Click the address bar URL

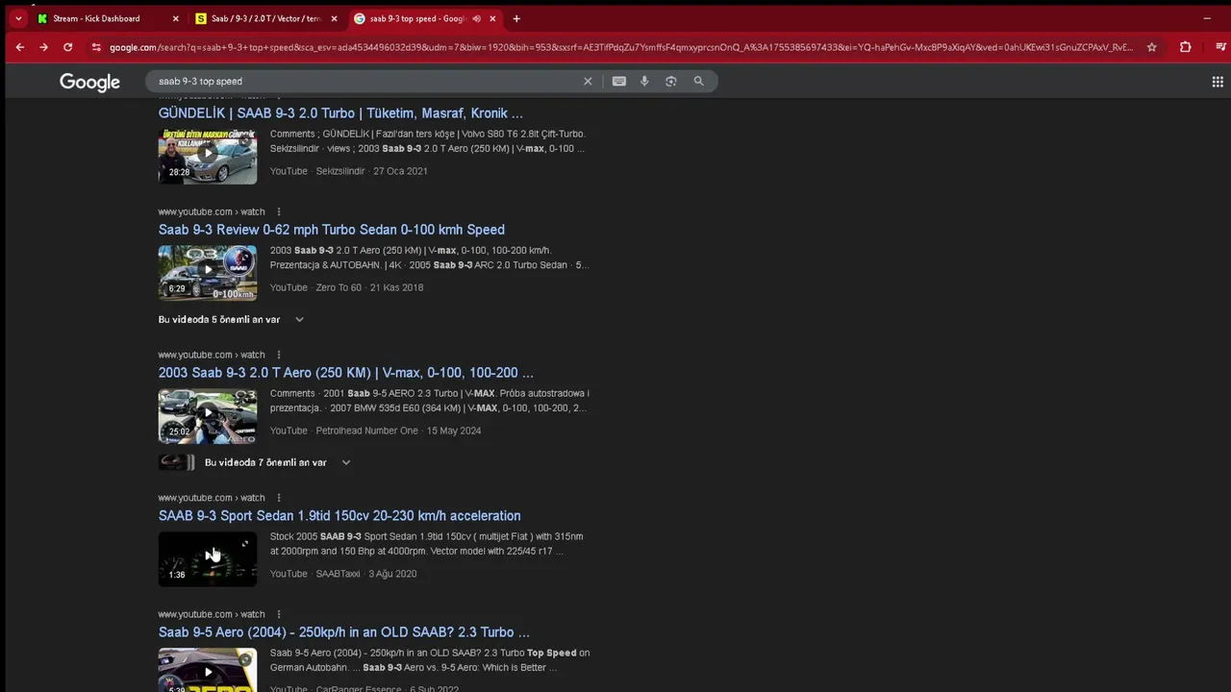click(x=620, y=47)
